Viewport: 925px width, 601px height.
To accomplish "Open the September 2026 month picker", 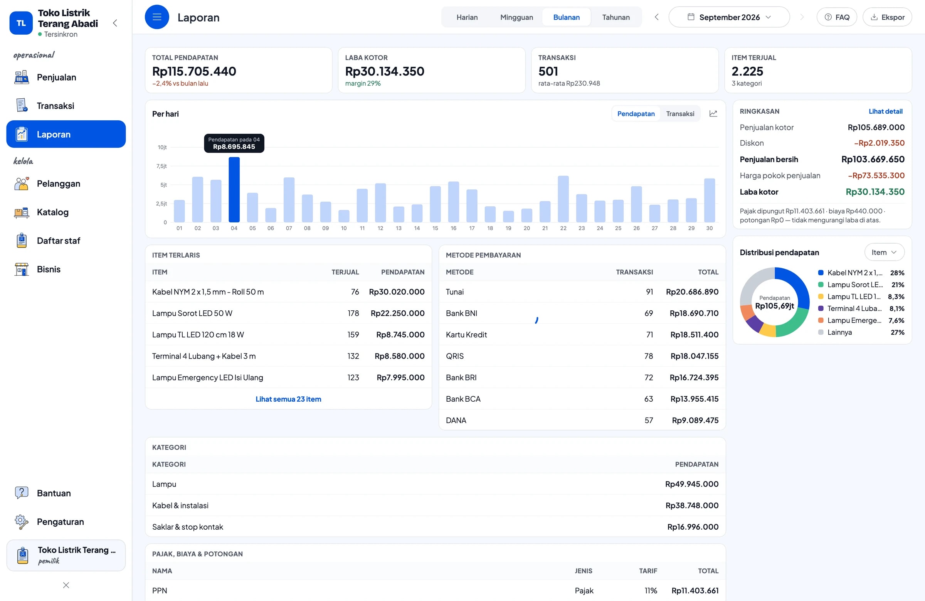I will point(729,17).
